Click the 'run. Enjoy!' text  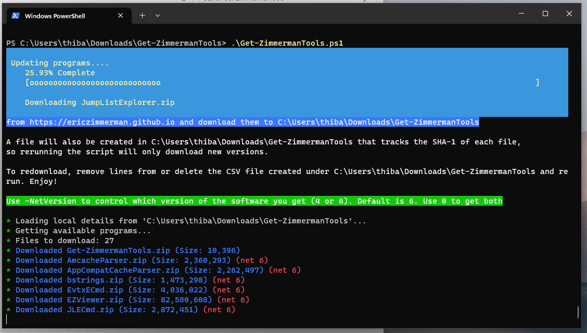(x=32, y=182)
